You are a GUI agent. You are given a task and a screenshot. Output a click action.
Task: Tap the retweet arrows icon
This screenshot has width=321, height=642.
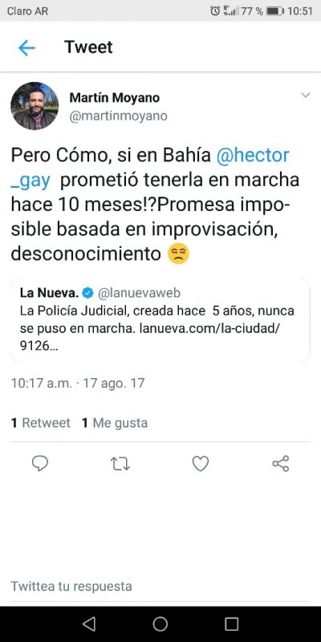[x=120, y=464]
